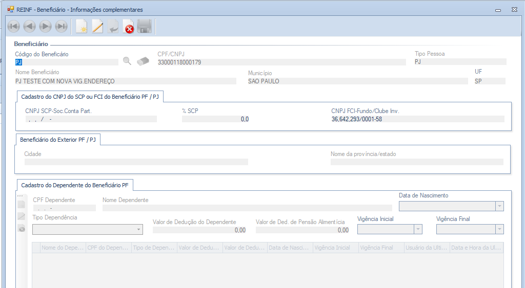Click the CPF Dependente field
This screenshot has height=288, width=525.
point(64,208)
